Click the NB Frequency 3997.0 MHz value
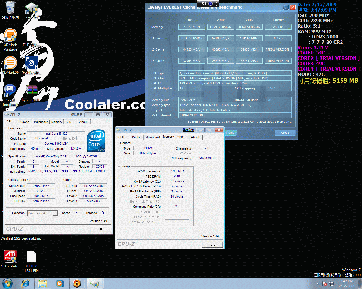The image size is (362, 289). coord(206,158)
